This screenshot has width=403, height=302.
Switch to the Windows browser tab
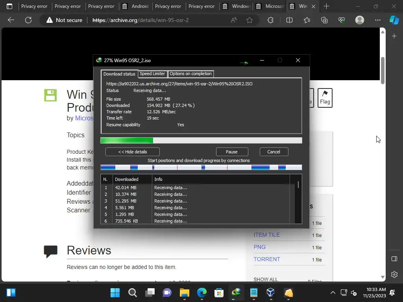coord(237,6)
